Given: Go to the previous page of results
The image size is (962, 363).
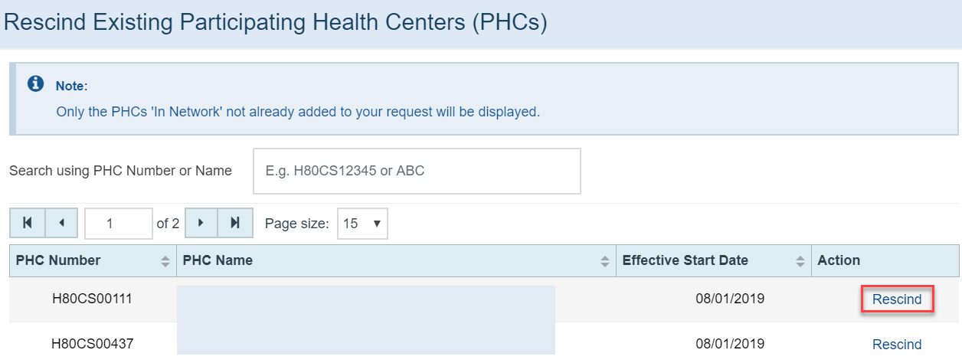Looking at the screenshot, I should tap(62, 224).
